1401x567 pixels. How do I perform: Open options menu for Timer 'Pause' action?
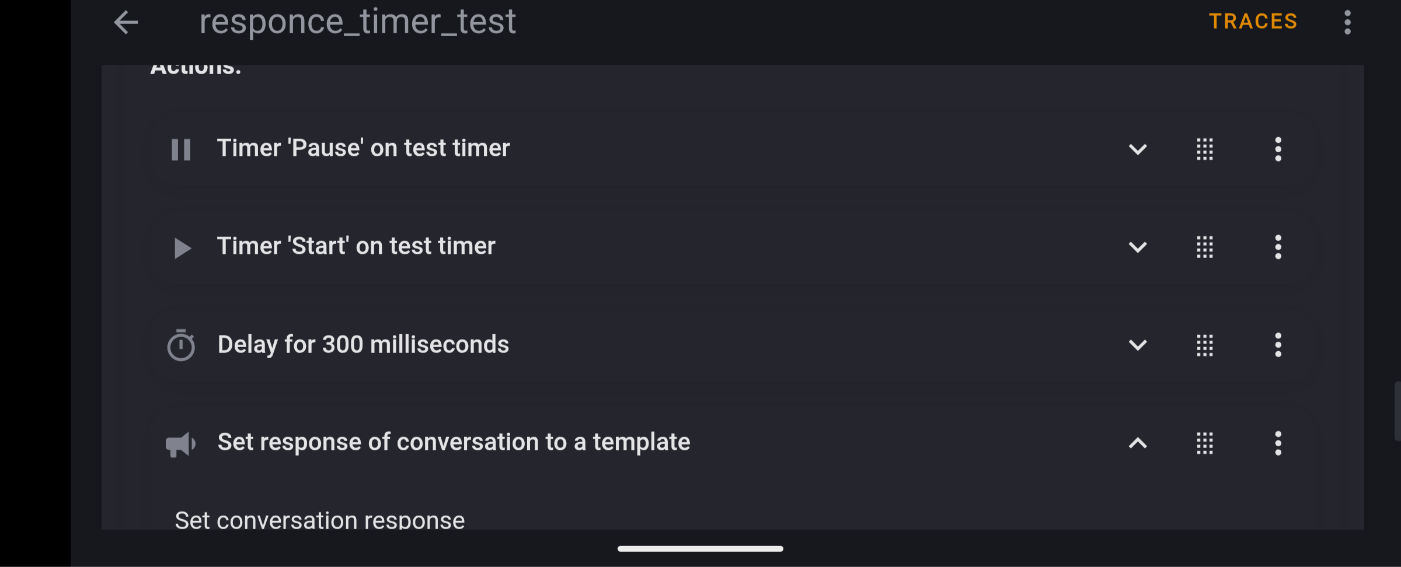click(1278, 149)
